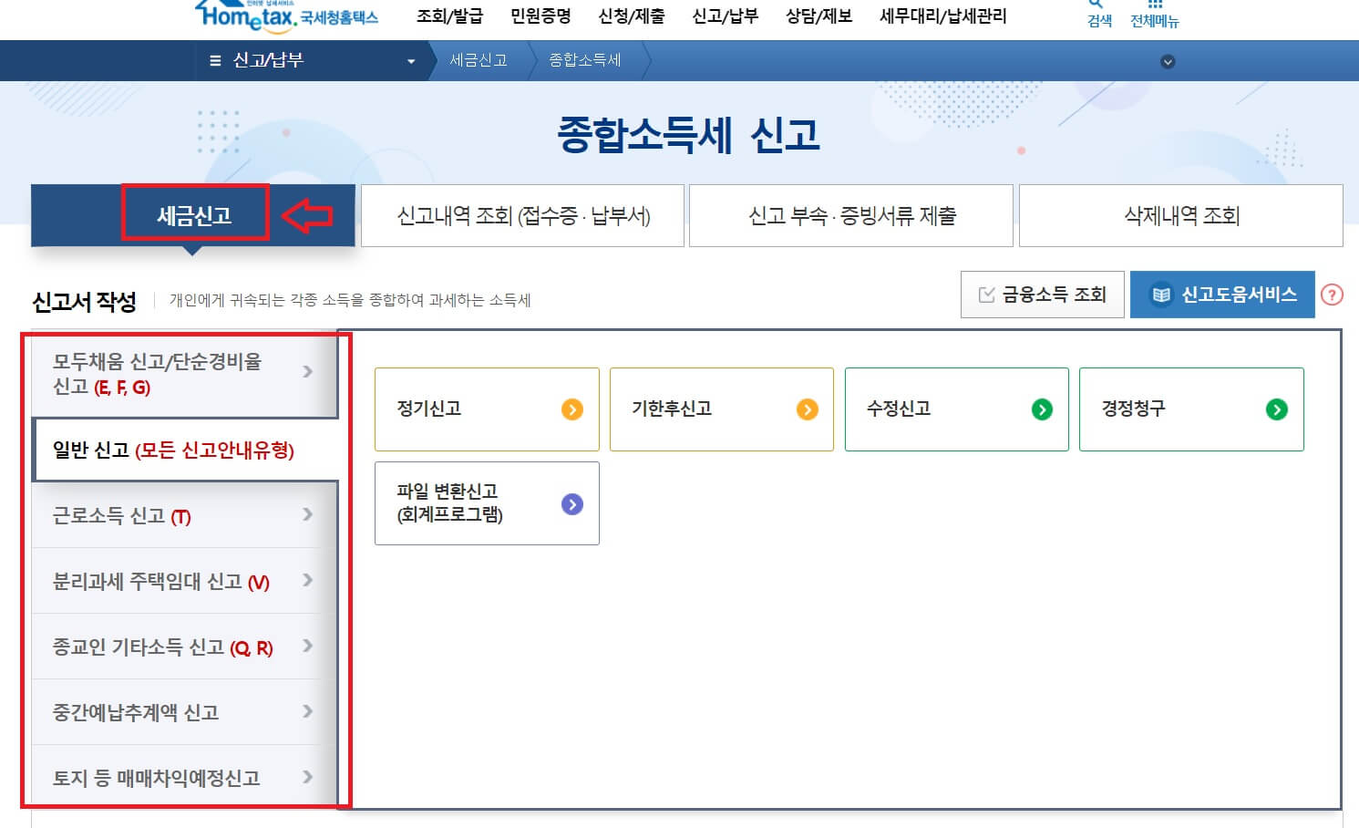Image resolution: width=1359 pixels, height=828 pixels.
Task: Switch to the 삭제내역 조회 tab
Action: pos(1180,215)
